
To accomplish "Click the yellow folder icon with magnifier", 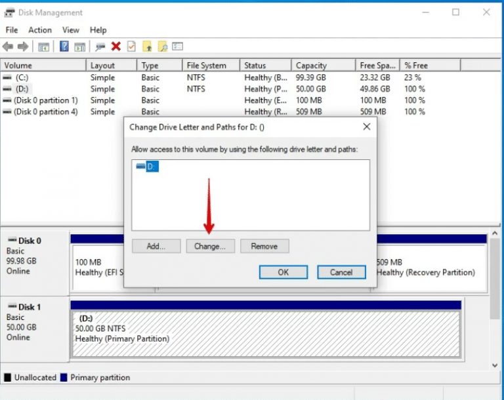I will click(162, 47).
